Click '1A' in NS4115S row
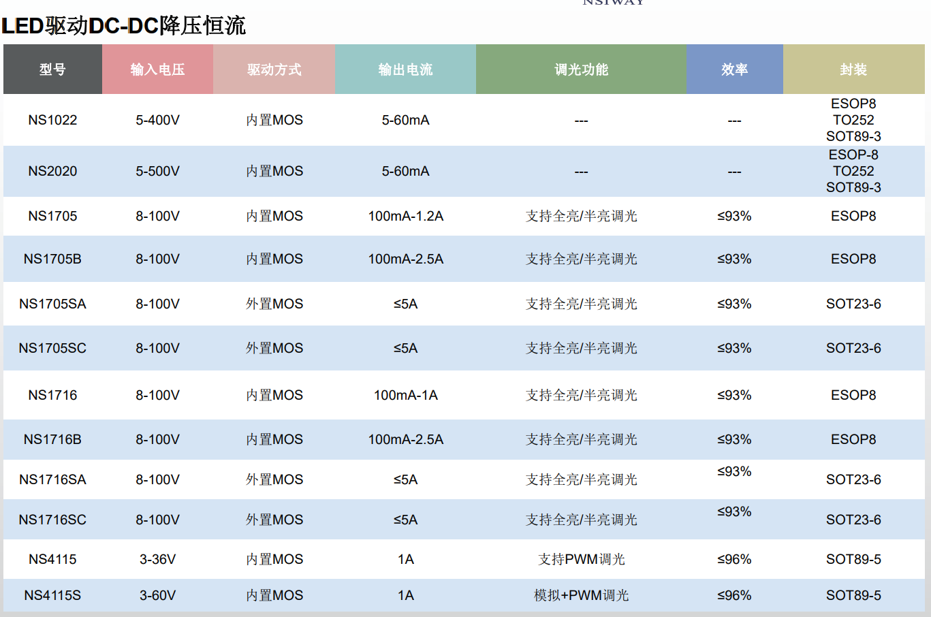 (x=405, y=595)
